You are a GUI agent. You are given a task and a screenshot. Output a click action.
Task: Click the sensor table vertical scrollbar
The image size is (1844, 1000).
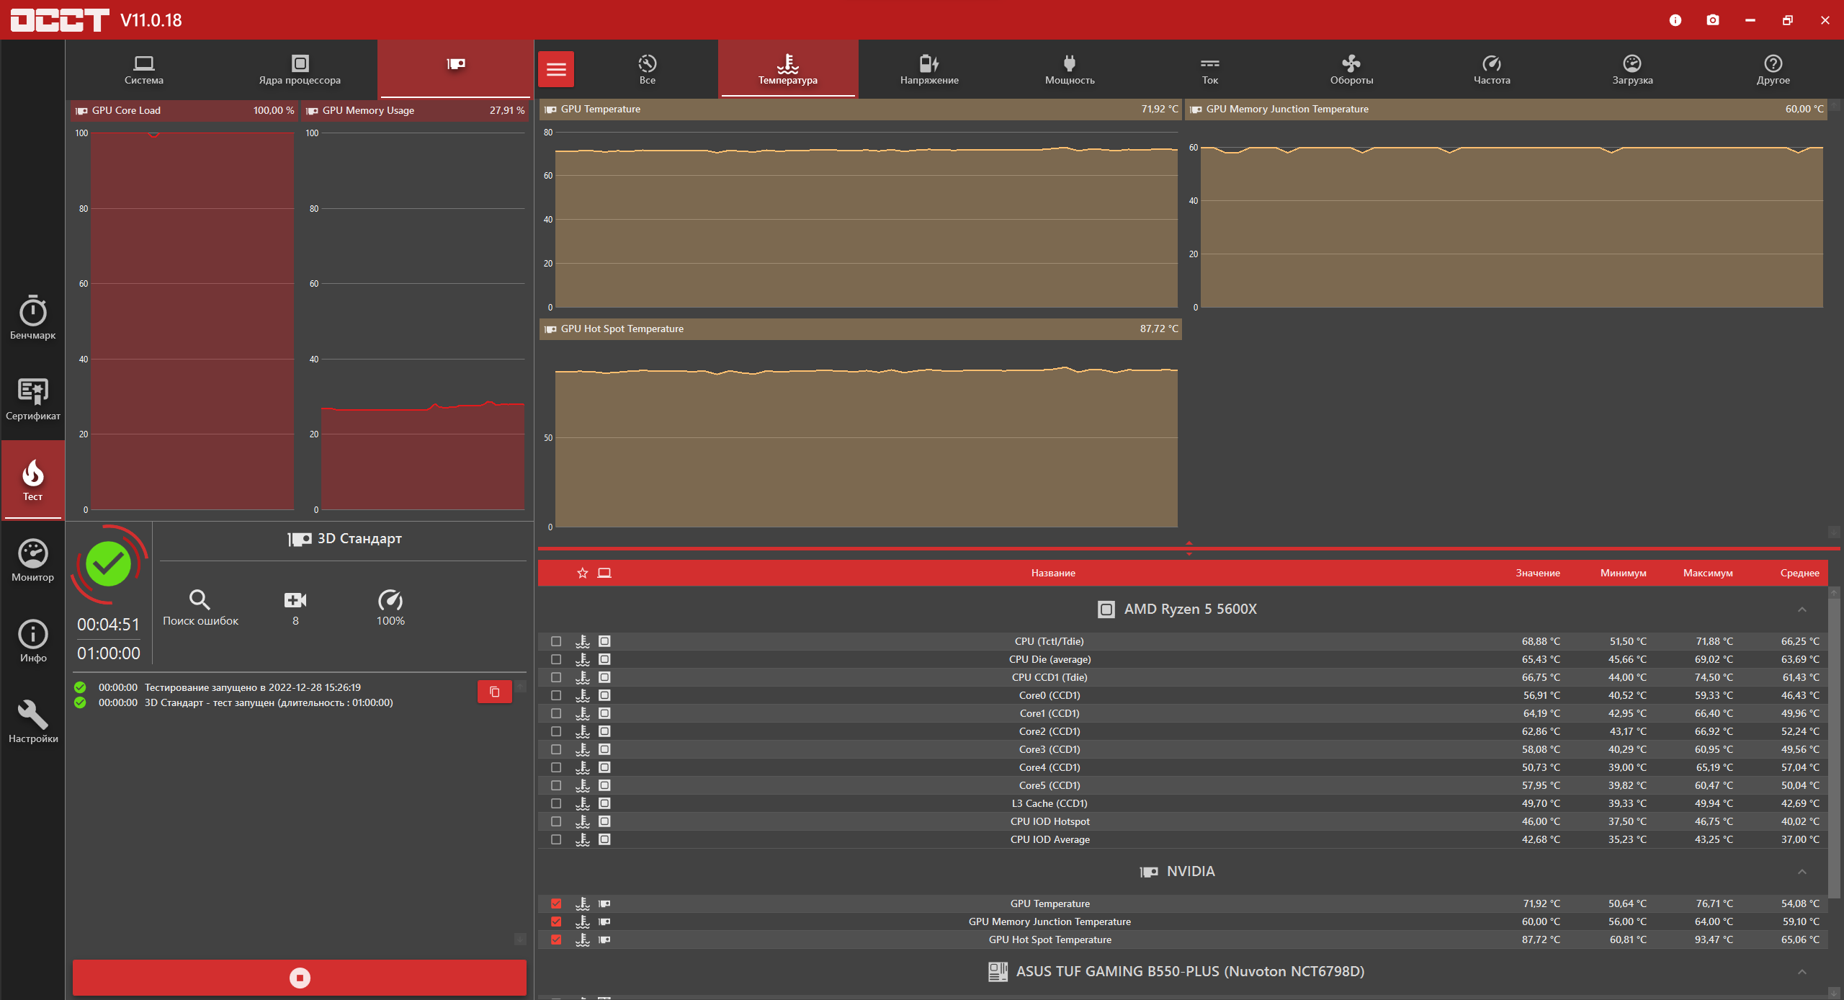point(1834,749)
